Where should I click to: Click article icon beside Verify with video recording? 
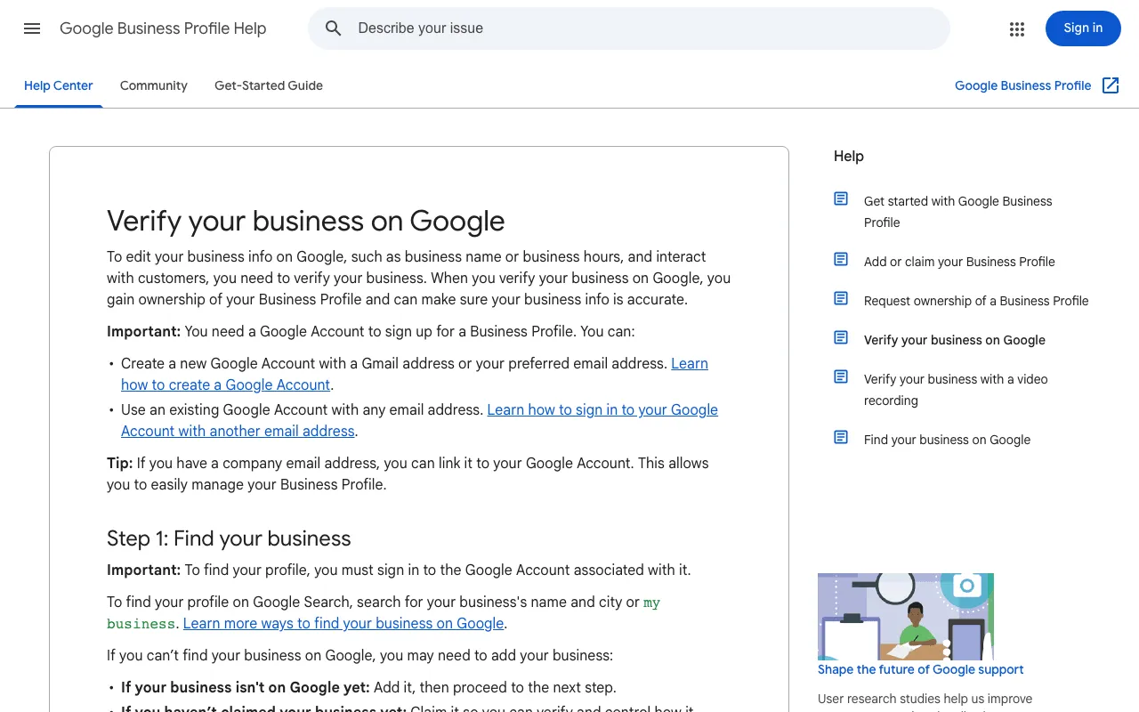[x=841, y=376]
